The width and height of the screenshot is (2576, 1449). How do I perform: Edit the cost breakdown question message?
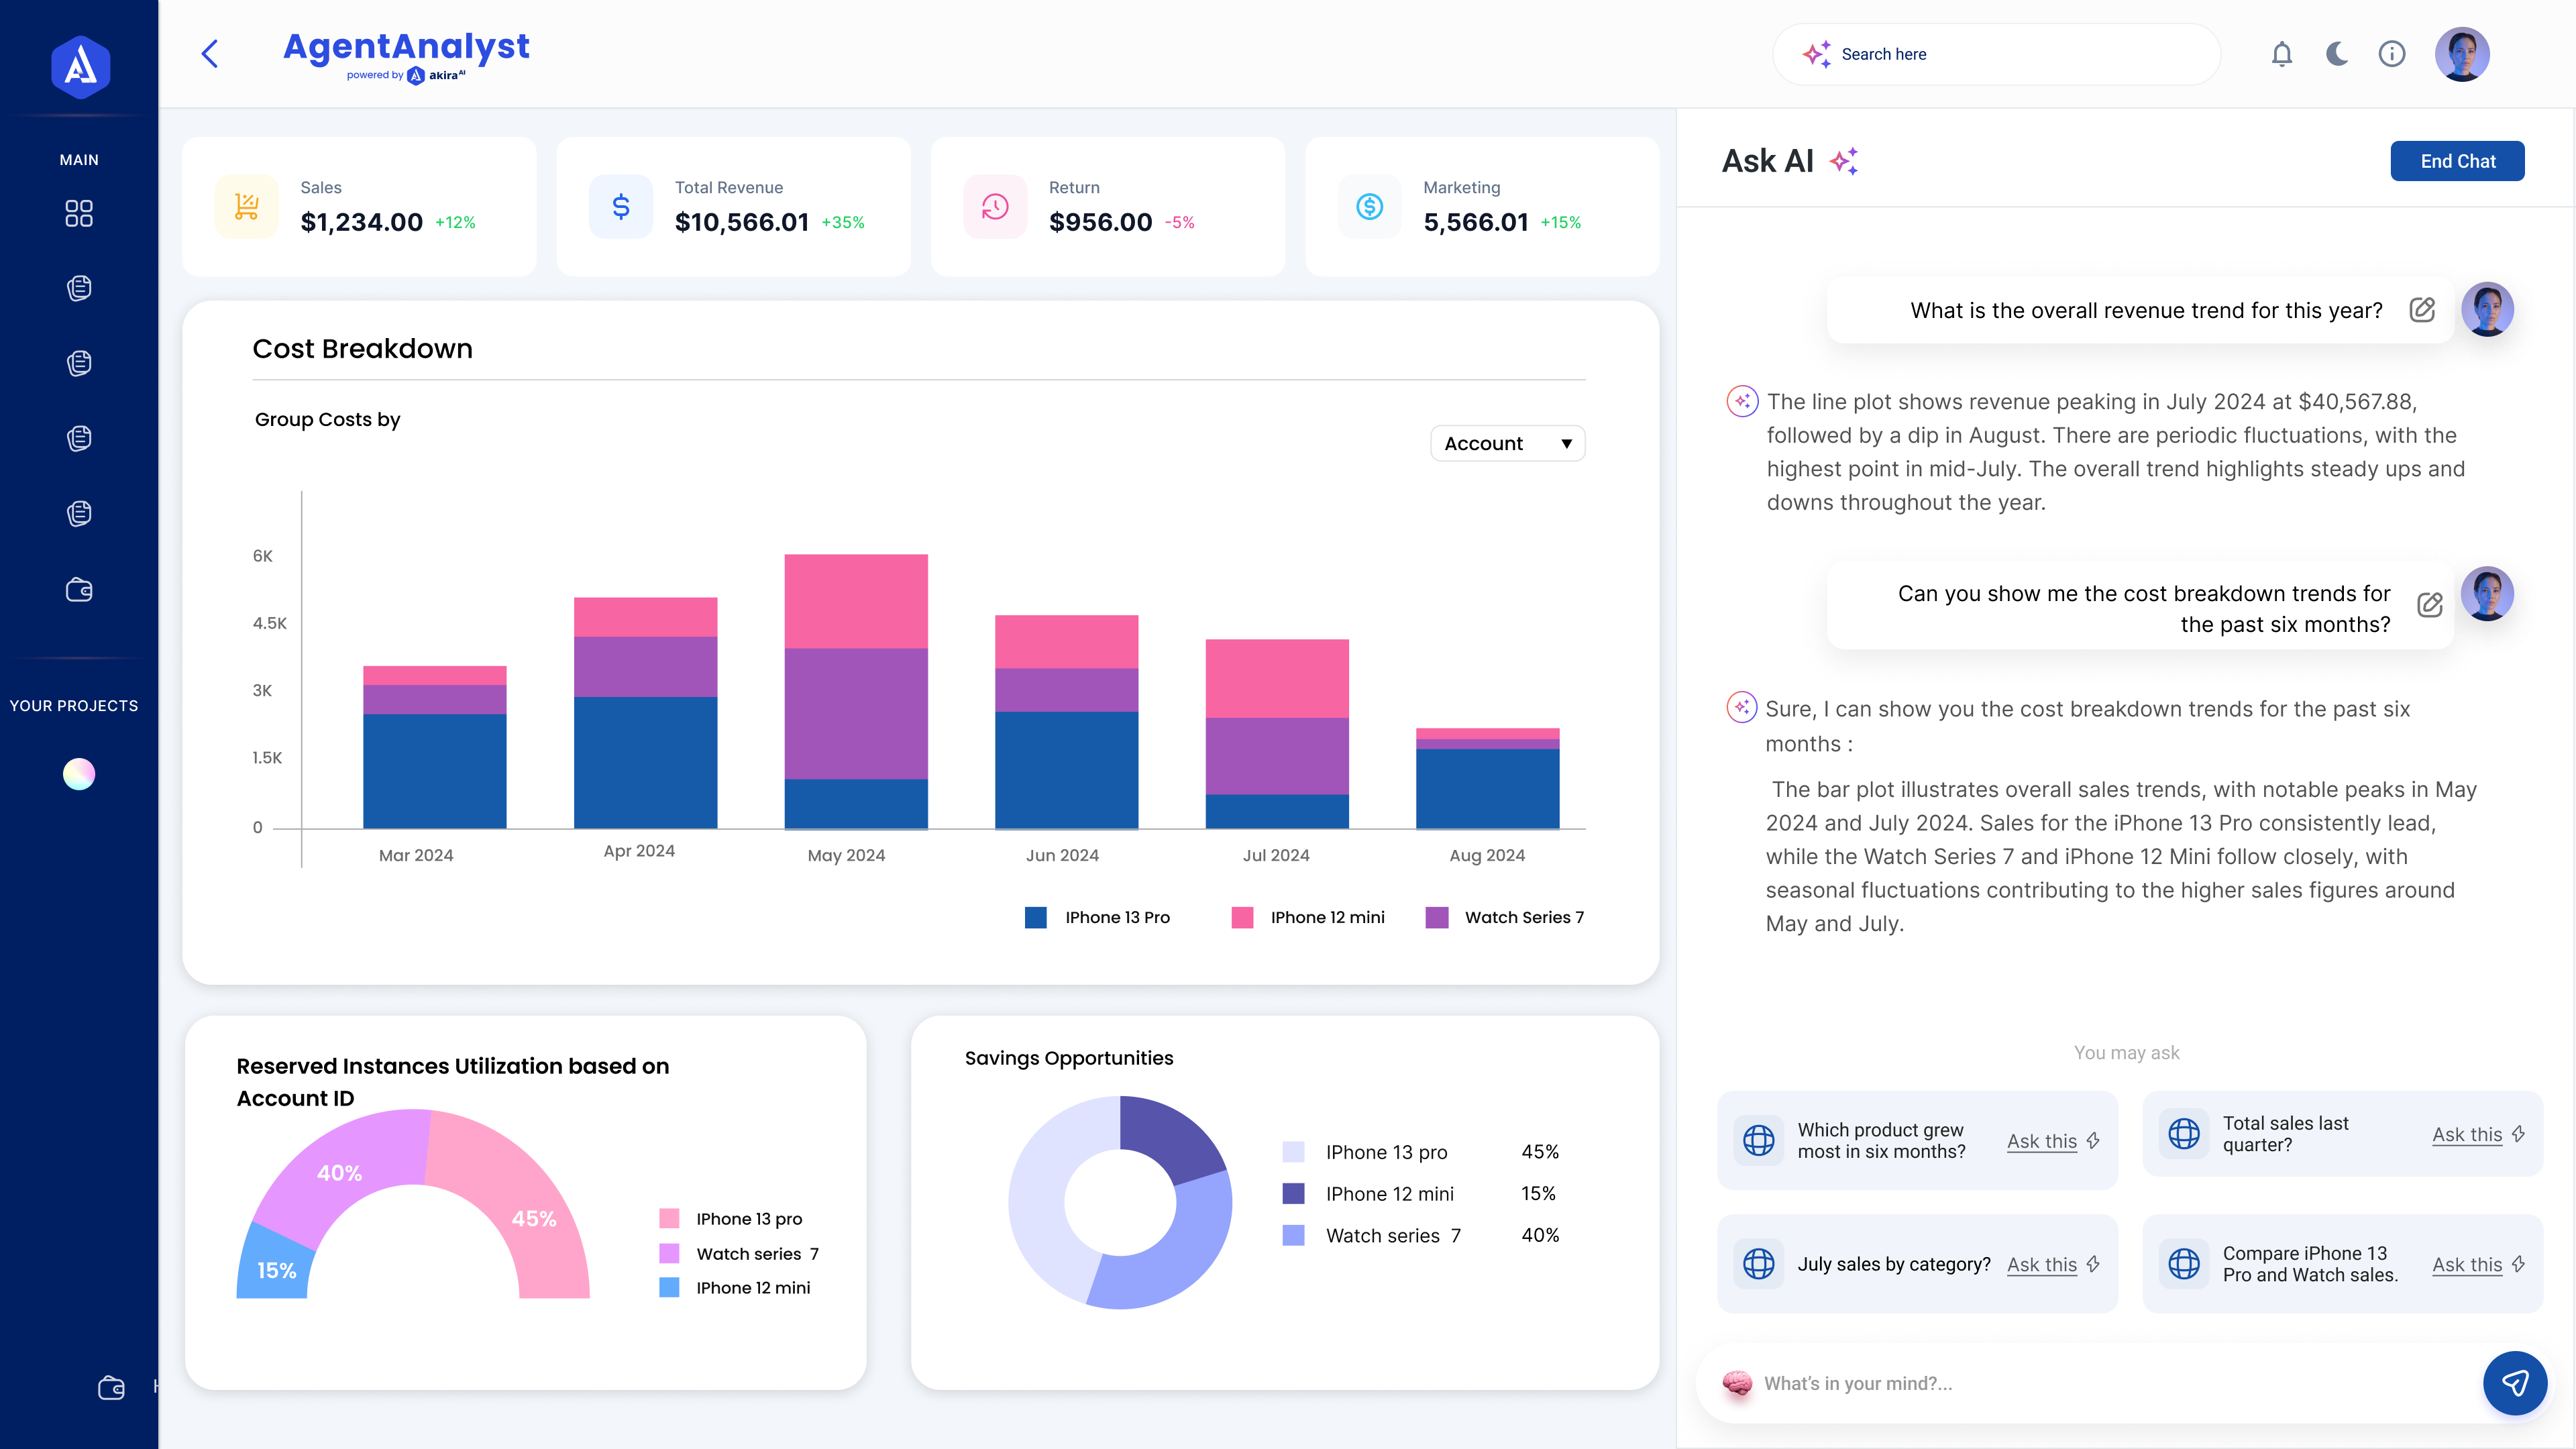2429,605
